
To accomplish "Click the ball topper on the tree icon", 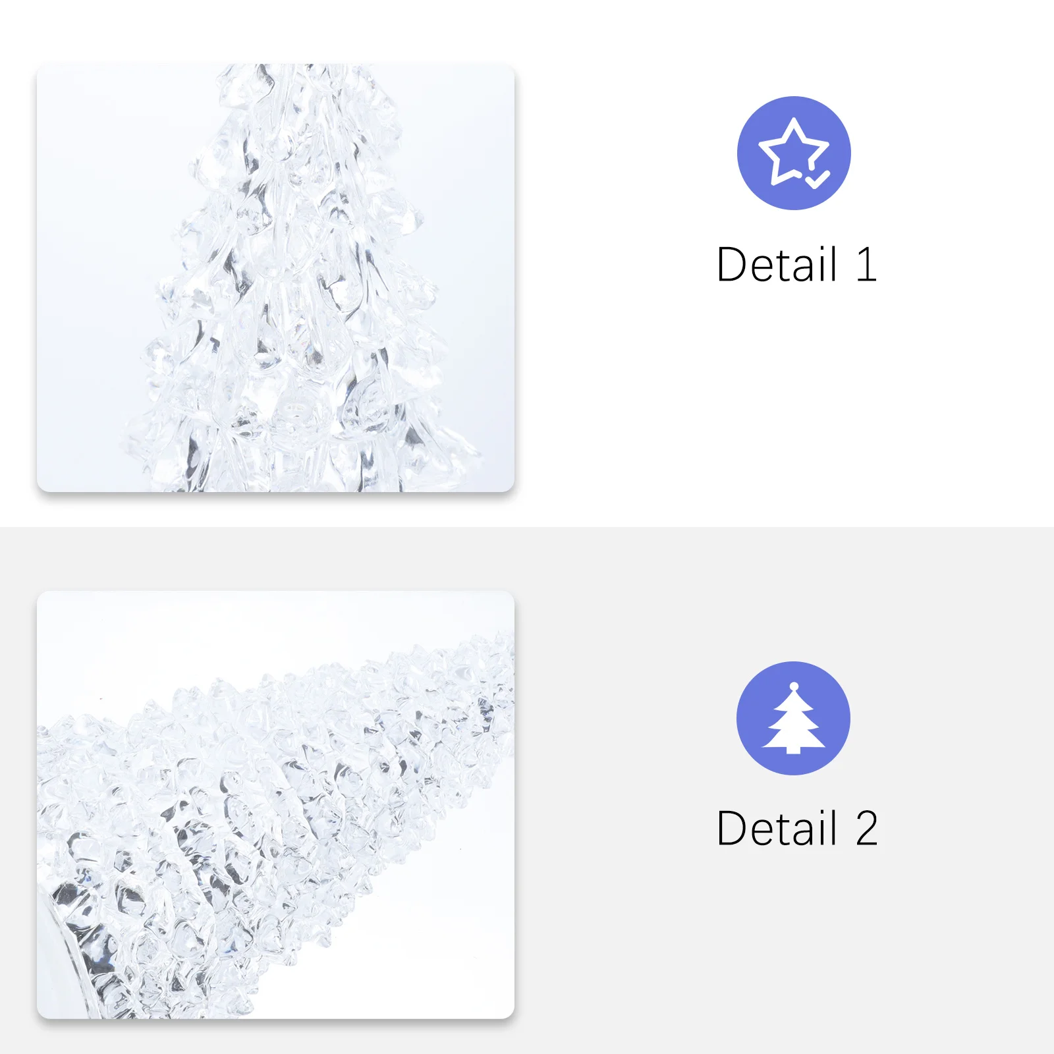I will click(794, 686).
